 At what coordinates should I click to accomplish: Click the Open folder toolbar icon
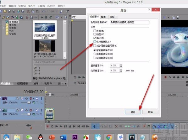point(5,11)
